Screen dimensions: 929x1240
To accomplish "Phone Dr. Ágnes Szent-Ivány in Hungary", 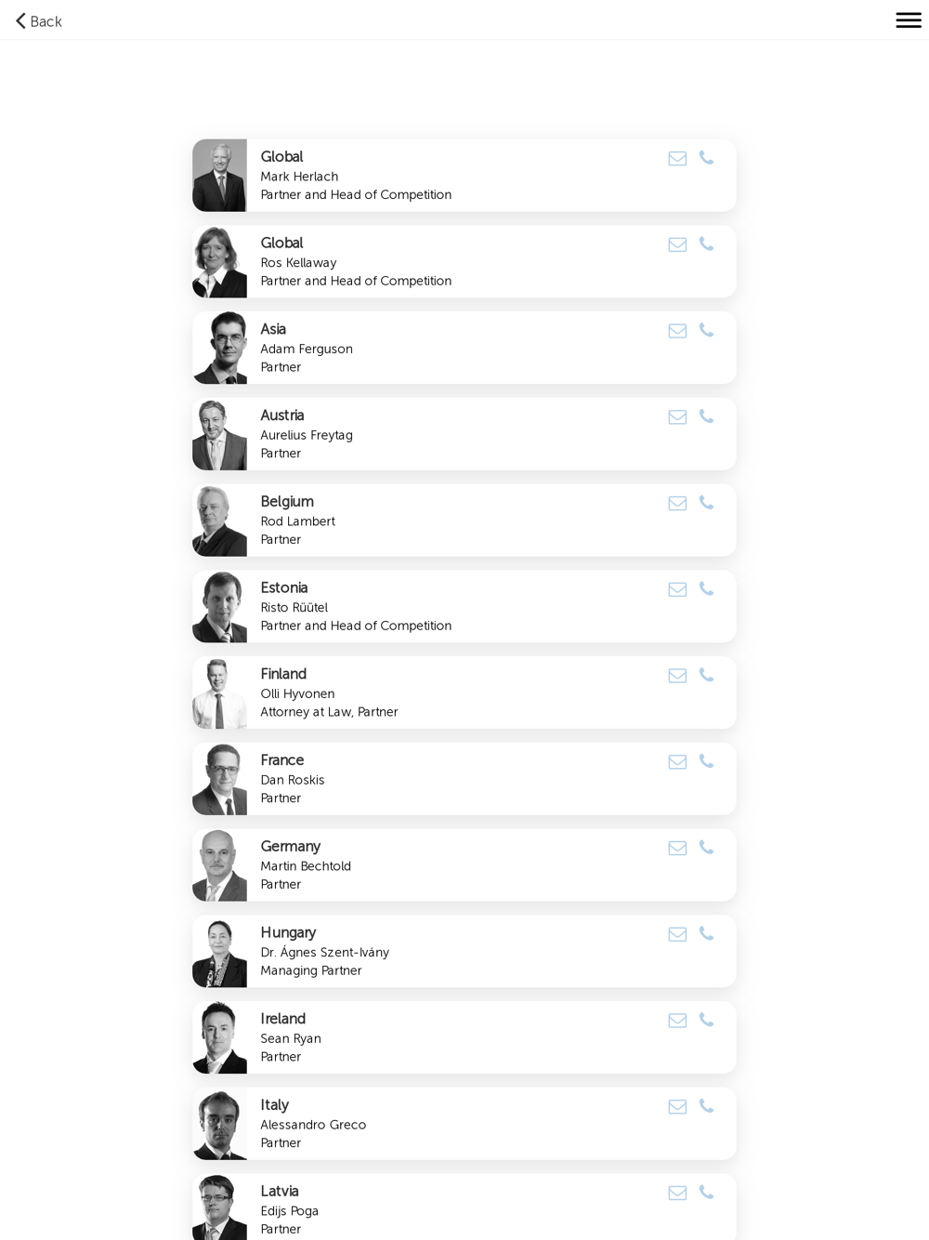I will pyautogui.click(x=706, y=934).
